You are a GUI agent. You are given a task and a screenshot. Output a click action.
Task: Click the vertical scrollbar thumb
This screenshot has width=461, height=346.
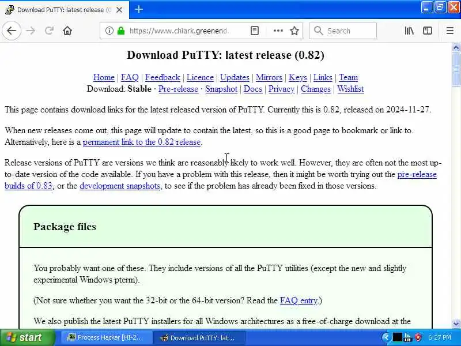click(x=456, y=69)
